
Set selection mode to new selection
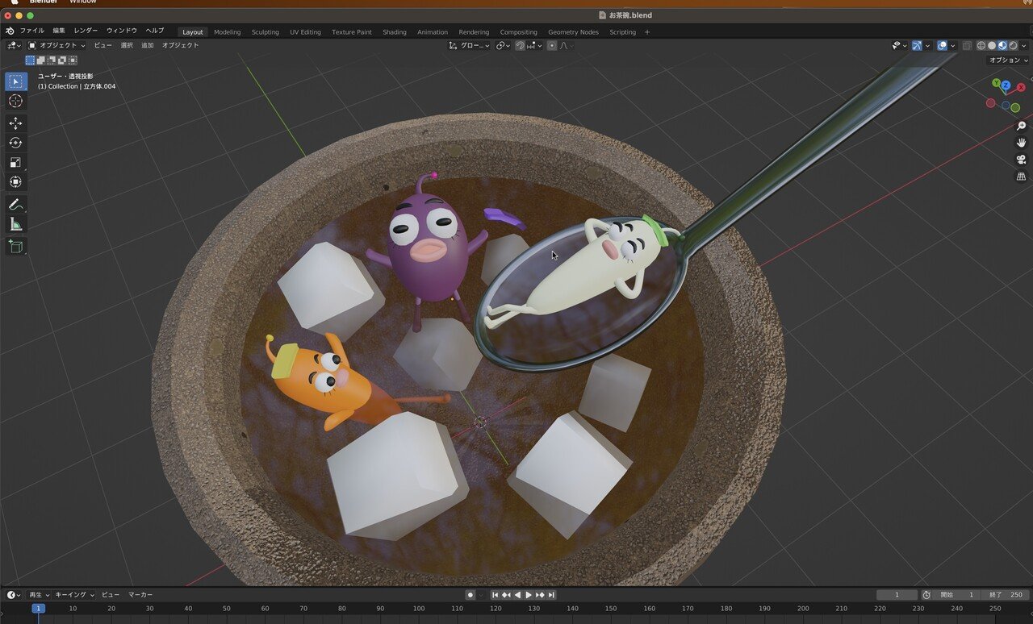click(x=30, y=60)
